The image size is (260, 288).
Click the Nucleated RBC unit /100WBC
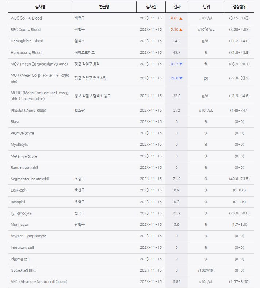click(206, 270)
